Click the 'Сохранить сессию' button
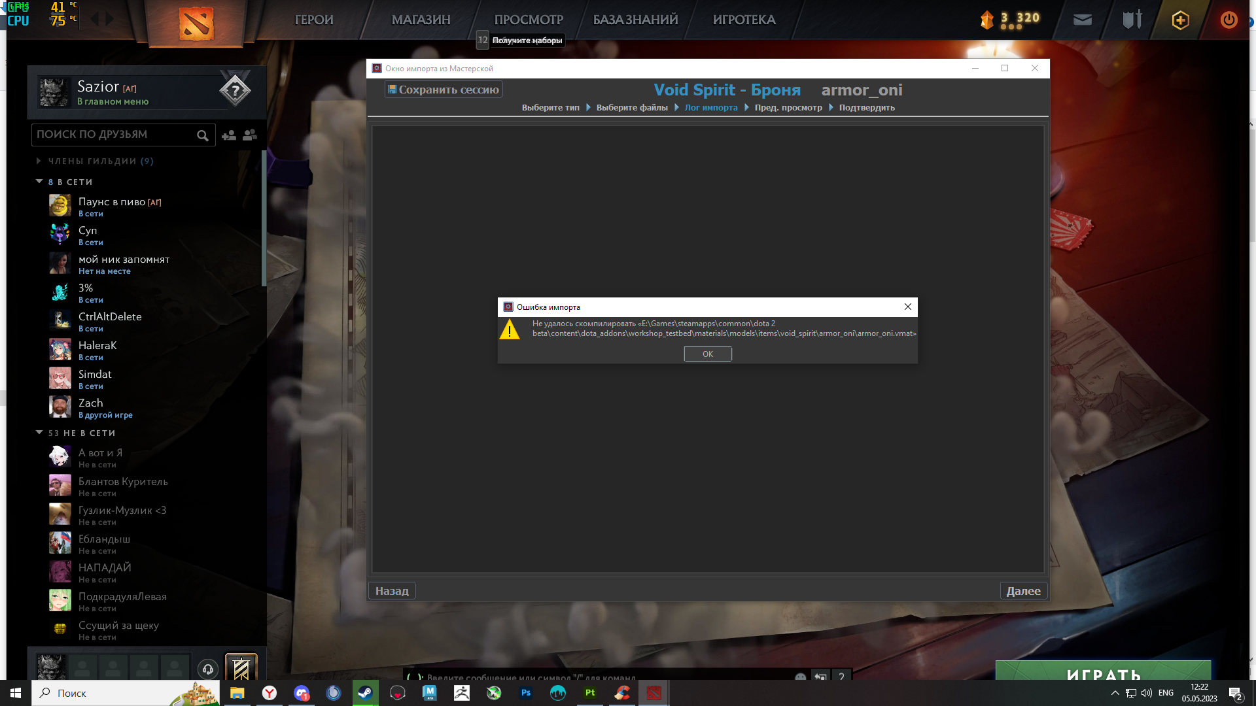Screen dimensions: 1256x706 click(x=444, y=90)
